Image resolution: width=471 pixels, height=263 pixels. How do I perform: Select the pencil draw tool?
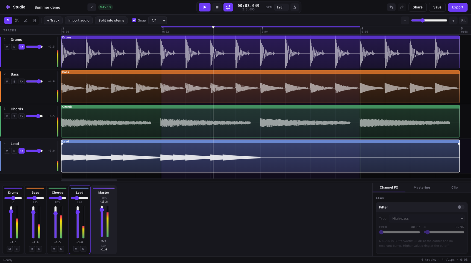coord(26,20)
